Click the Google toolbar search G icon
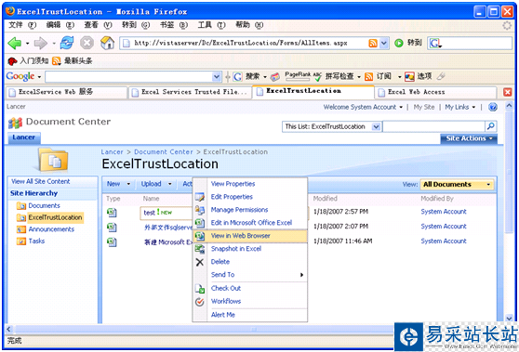The width and height of the screenshot is (519, 352). click(x=237, y=77)
